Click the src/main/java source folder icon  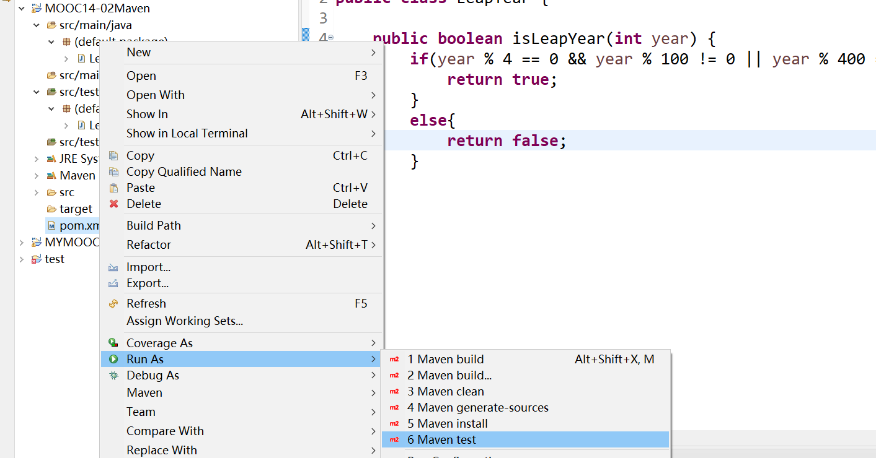click(51, 25)
